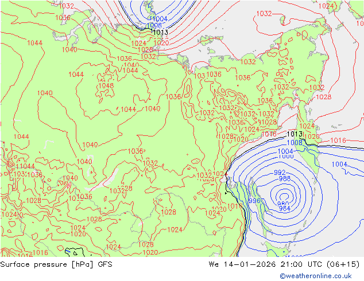Click the "We 14-01-2026 21:00 UTC (06+15)" timestamp

[284, 264]
